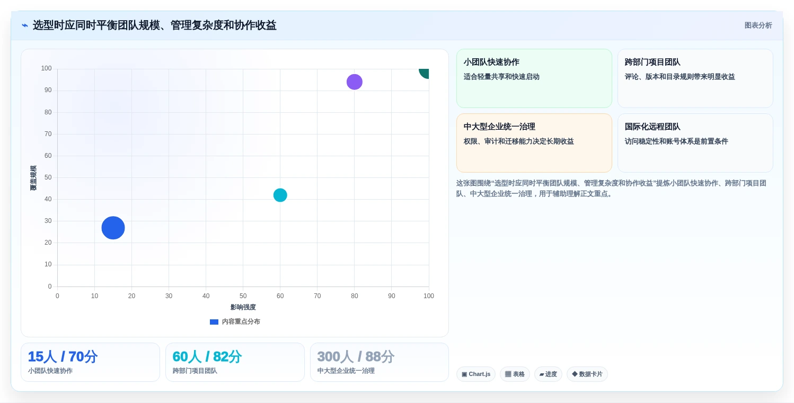Toggle the 内容重点分布 legend swatch

pos(214,322)
